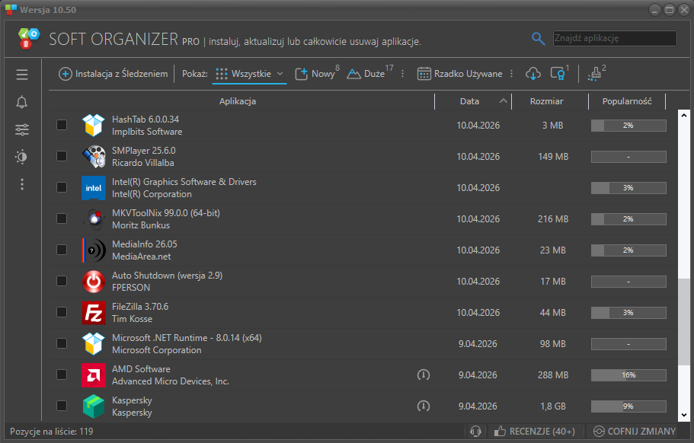Tick the AMD Software checkbox

[x=62, y=374]
